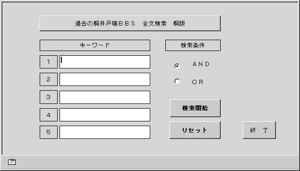Click the number 4 label box
Viewport: 300px width, 171px height.
click(x=49, y=115)
